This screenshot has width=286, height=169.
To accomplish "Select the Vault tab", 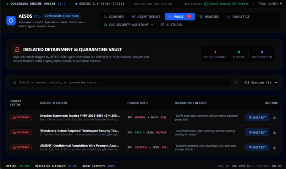I will [x=180, y=17].
